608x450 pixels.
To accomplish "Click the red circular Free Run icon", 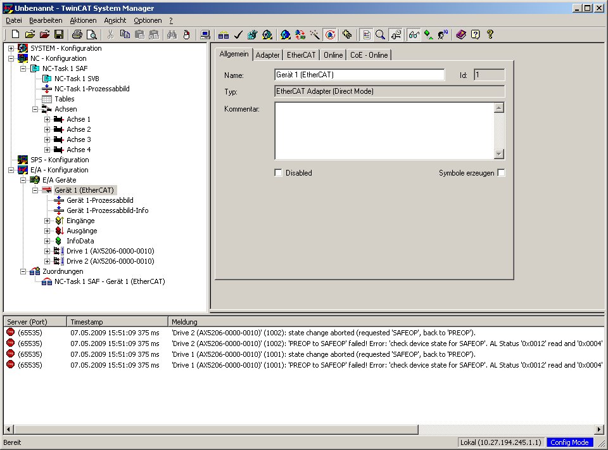I will [330, 34].
